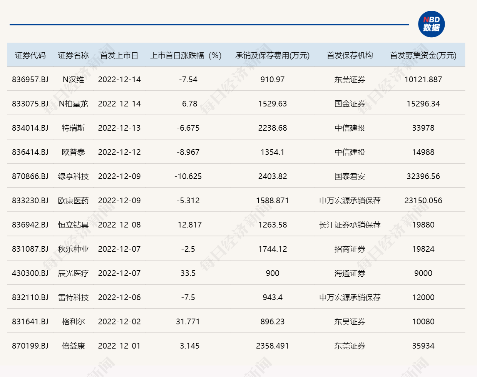Select the listing date 2022-12-13
The height and width of the screenshot is (377, 477).
pyautogui.click(x=119, y=128)
